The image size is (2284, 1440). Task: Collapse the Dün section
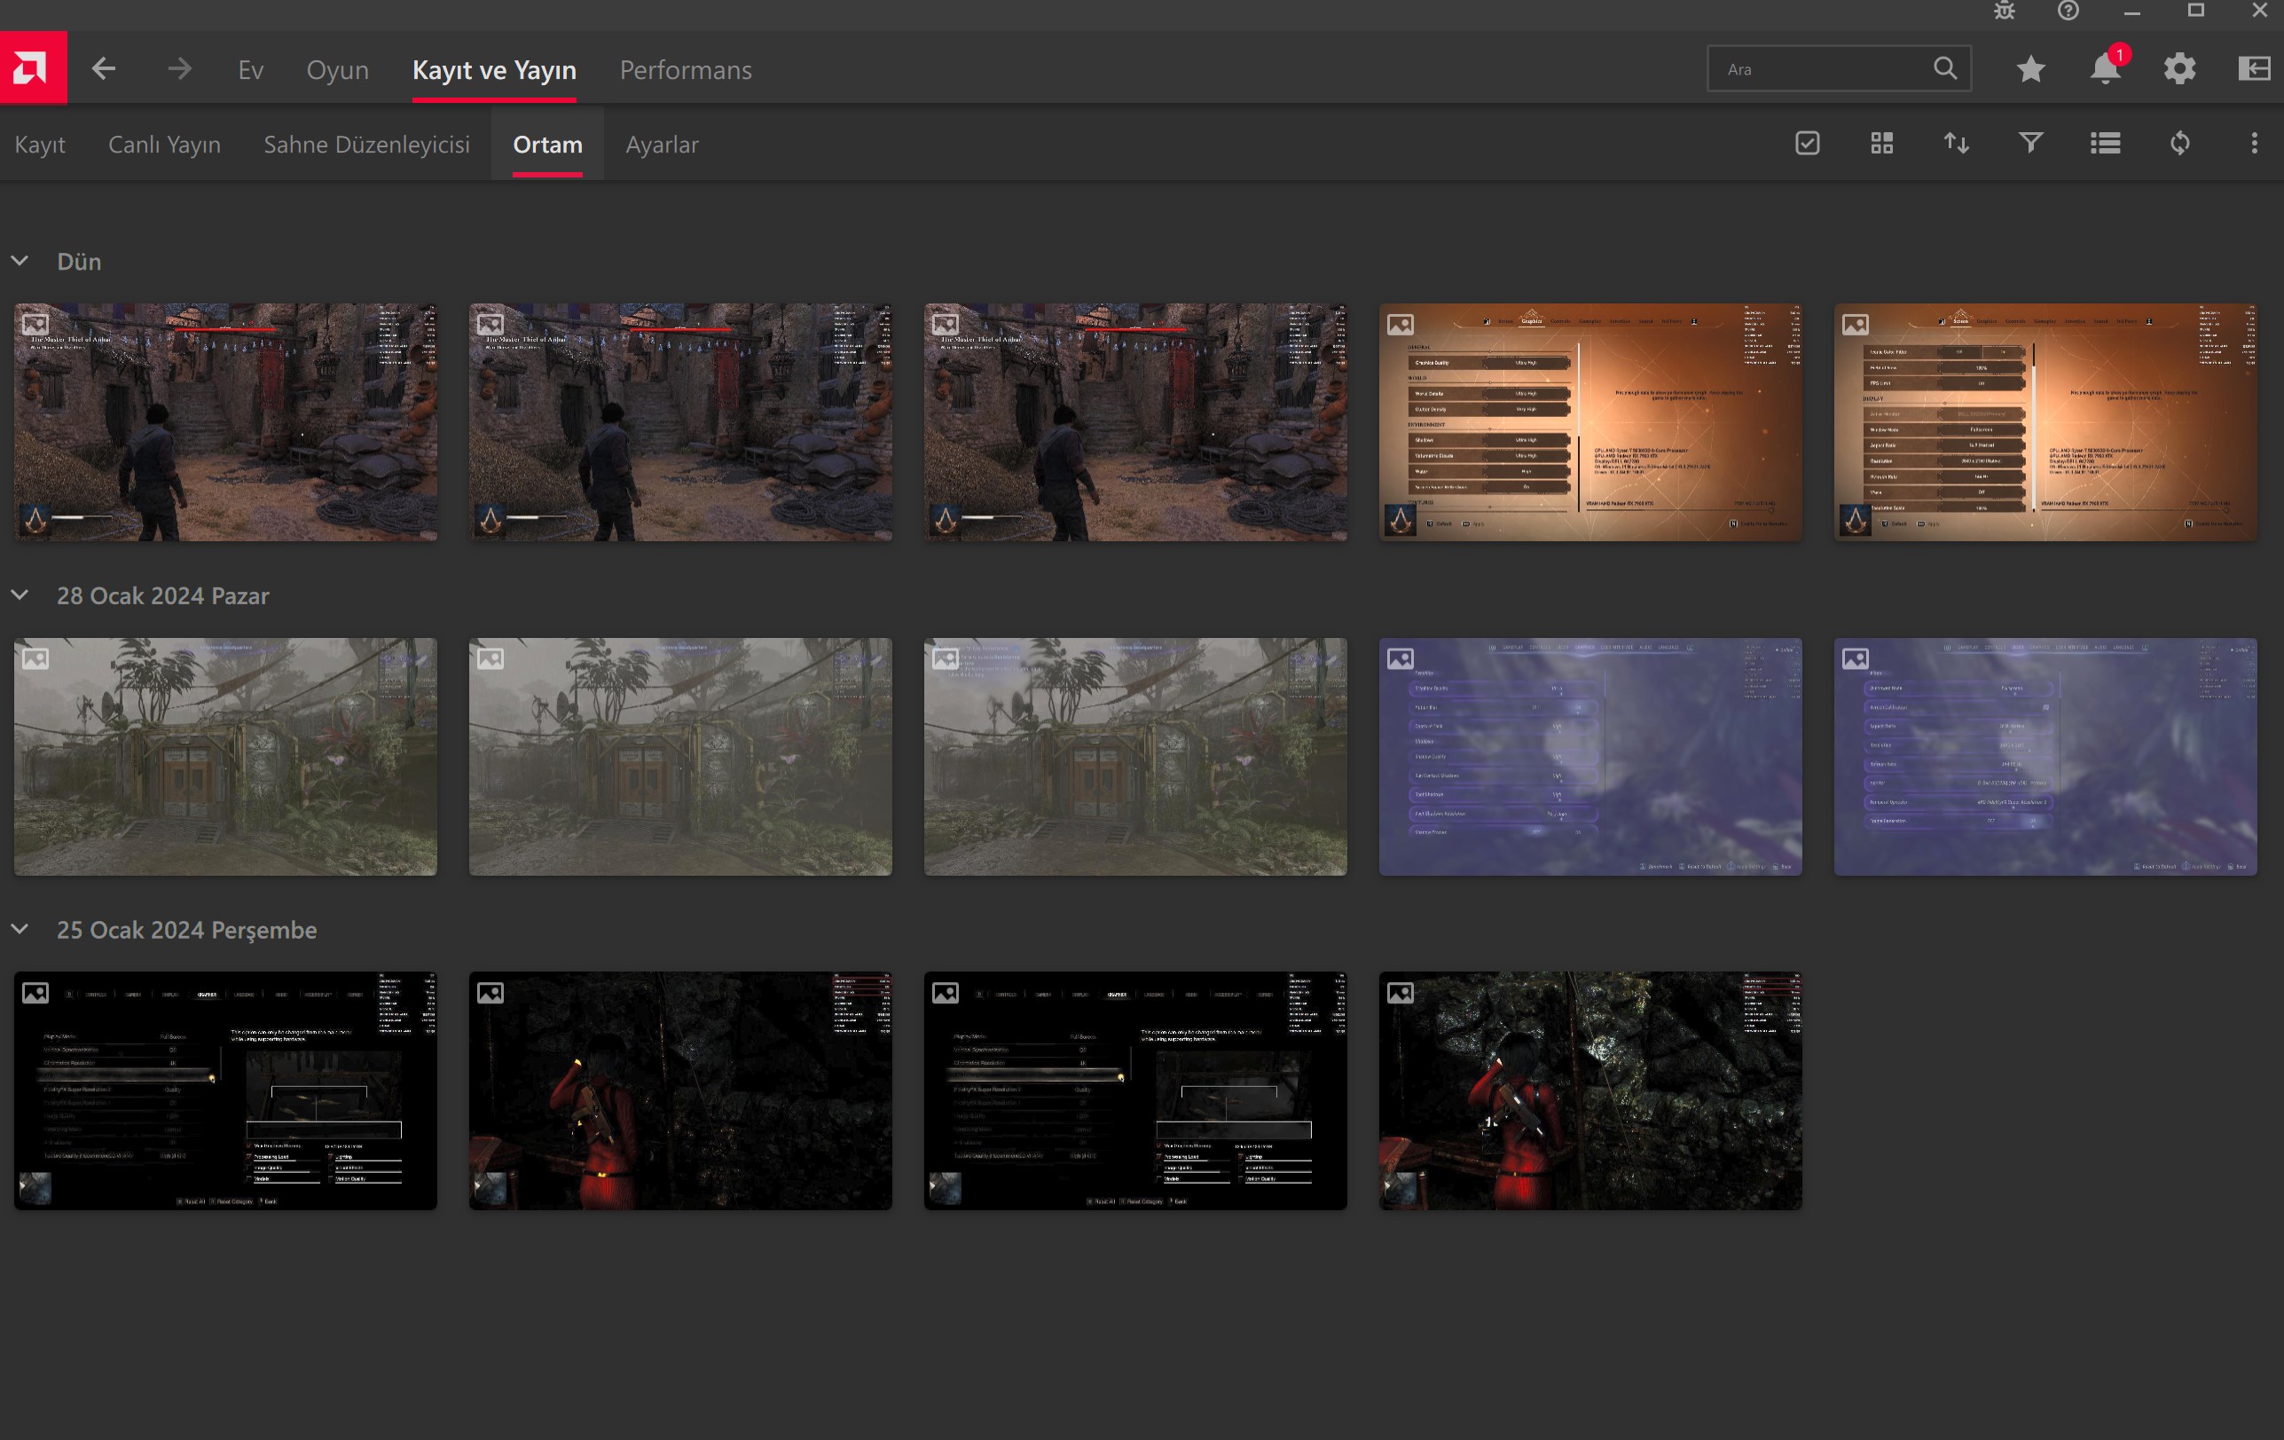(20, 261)
